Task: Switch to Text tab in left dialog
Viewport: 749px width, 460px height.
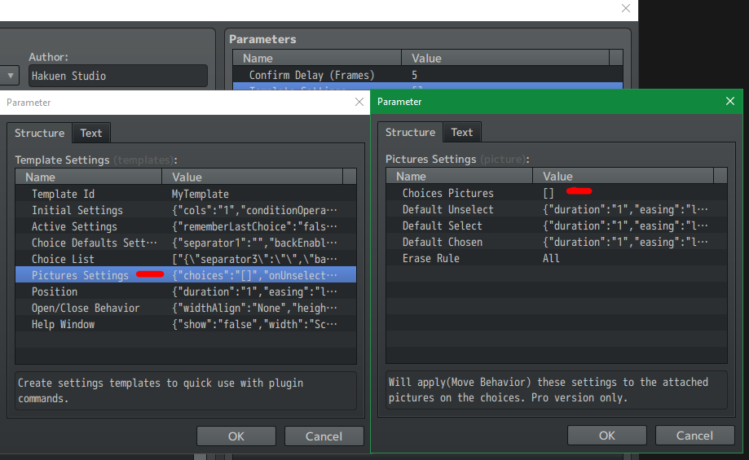Action: tap(91, 133)
